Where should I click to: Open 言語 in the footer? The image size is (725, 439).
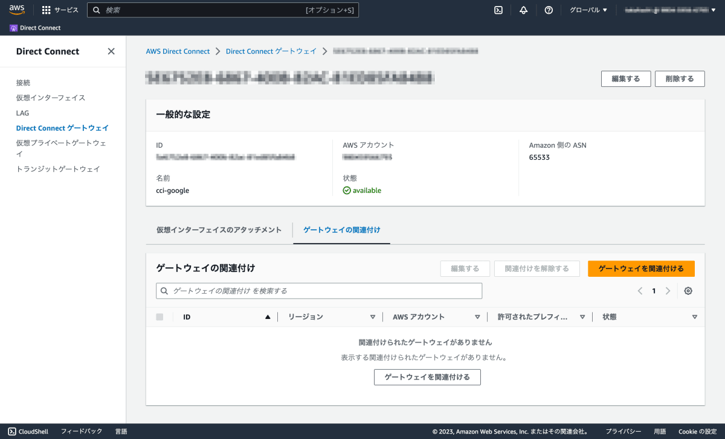click(x=121, y=432)
